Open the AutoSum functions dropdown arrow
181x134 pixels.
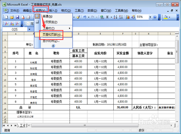[111, 17]
